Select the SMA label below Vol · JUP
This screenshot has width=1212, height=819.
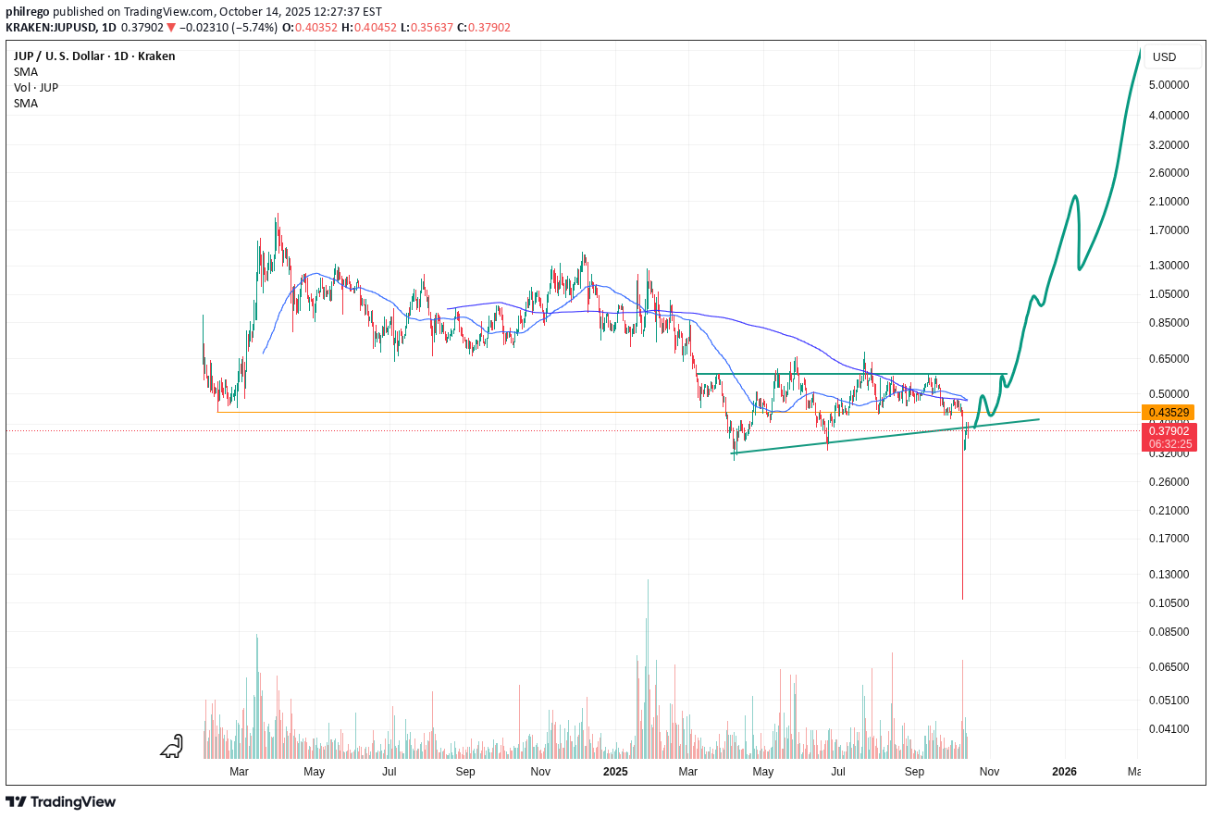pyautogui.click(x=26, y=104)
